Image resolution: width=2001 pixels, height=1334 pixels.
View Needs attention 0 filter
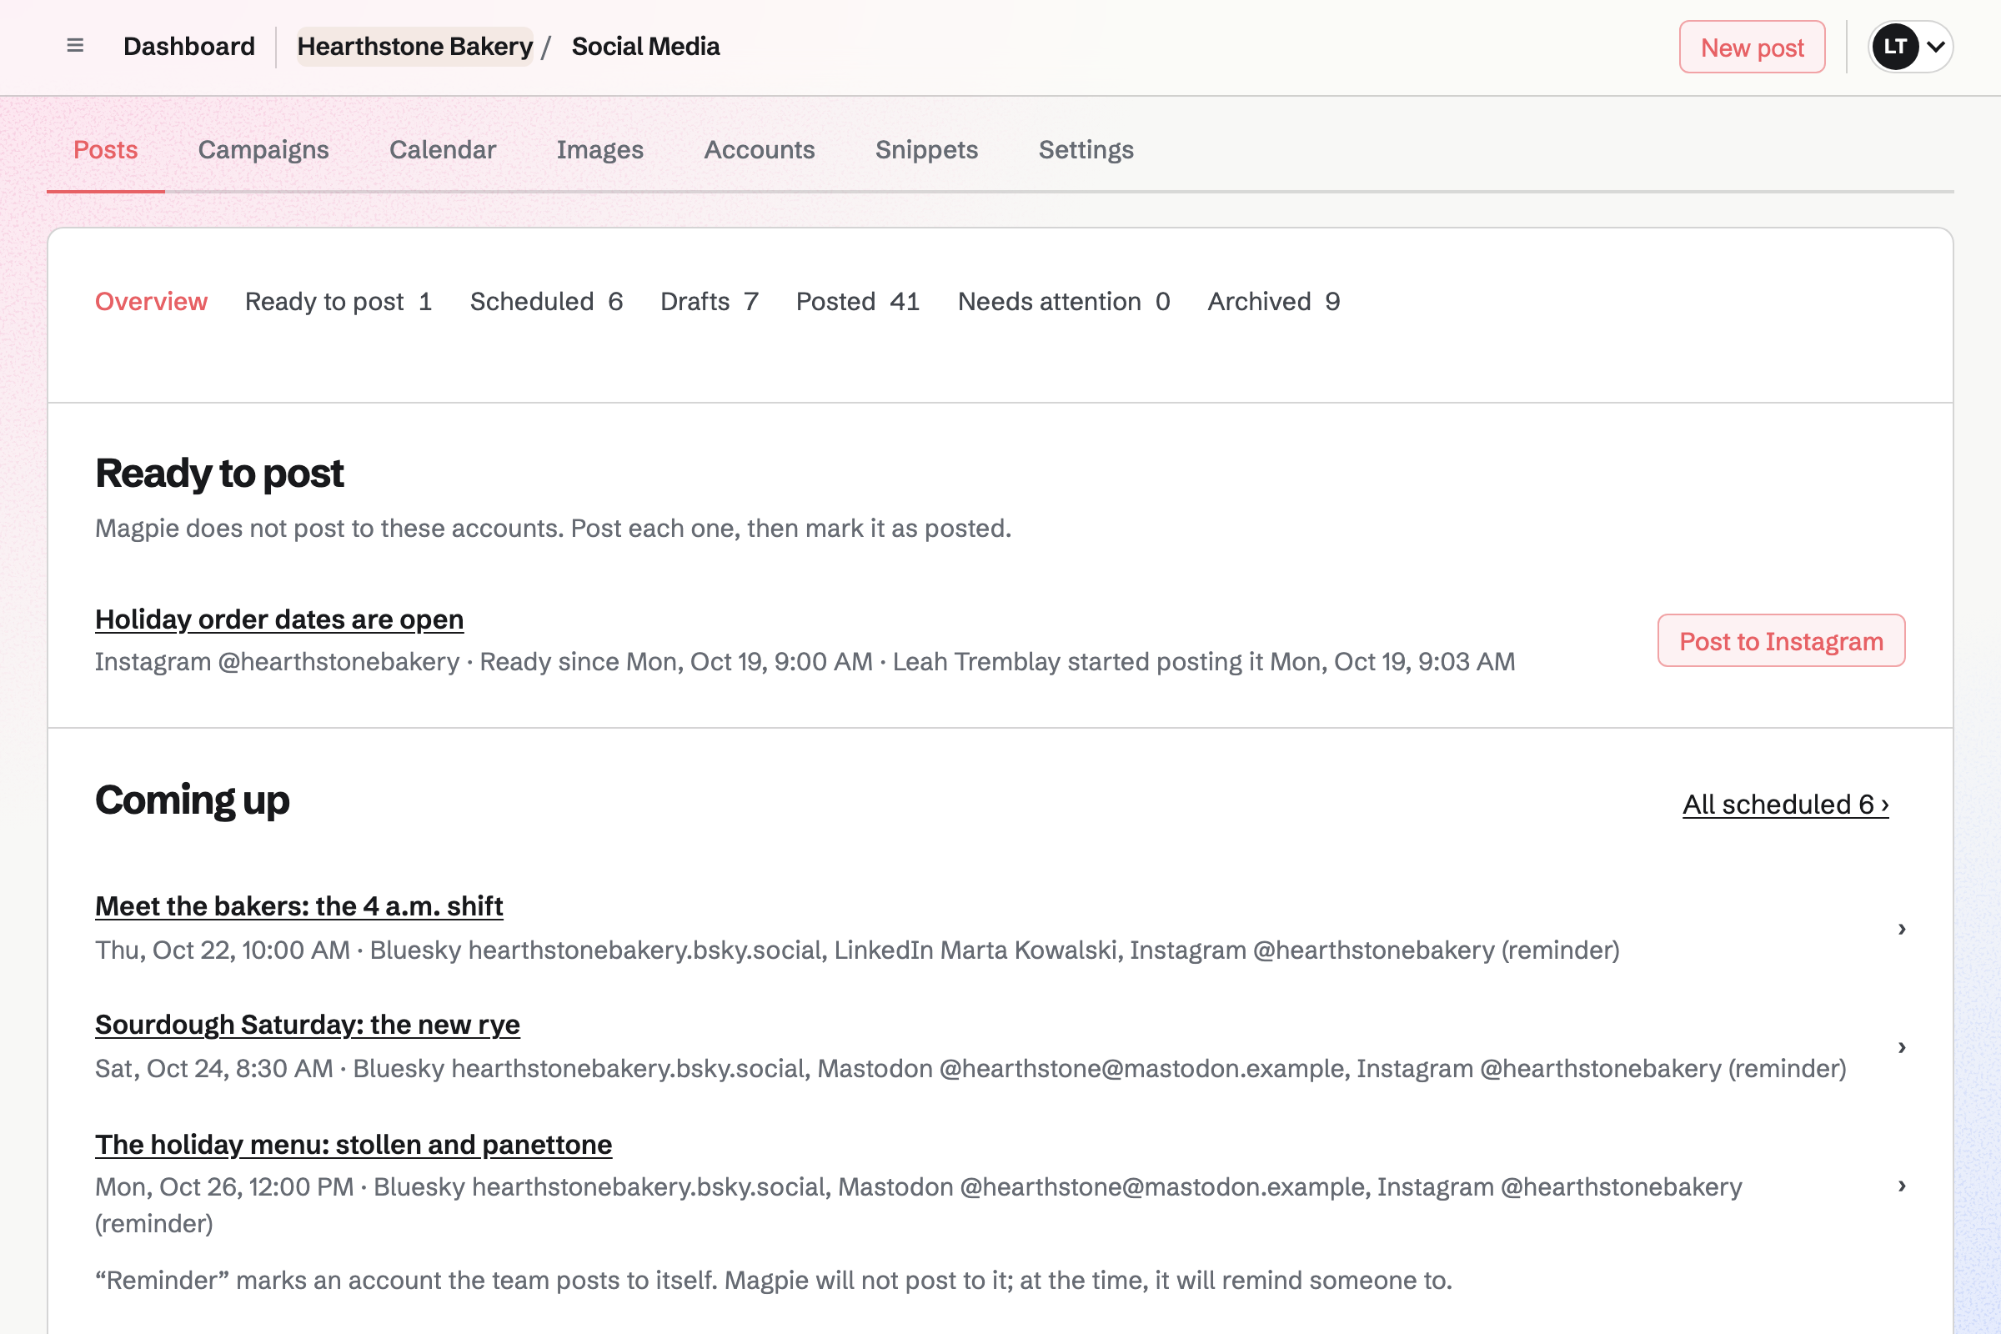pyautogui.click(x=1064, y=301)
